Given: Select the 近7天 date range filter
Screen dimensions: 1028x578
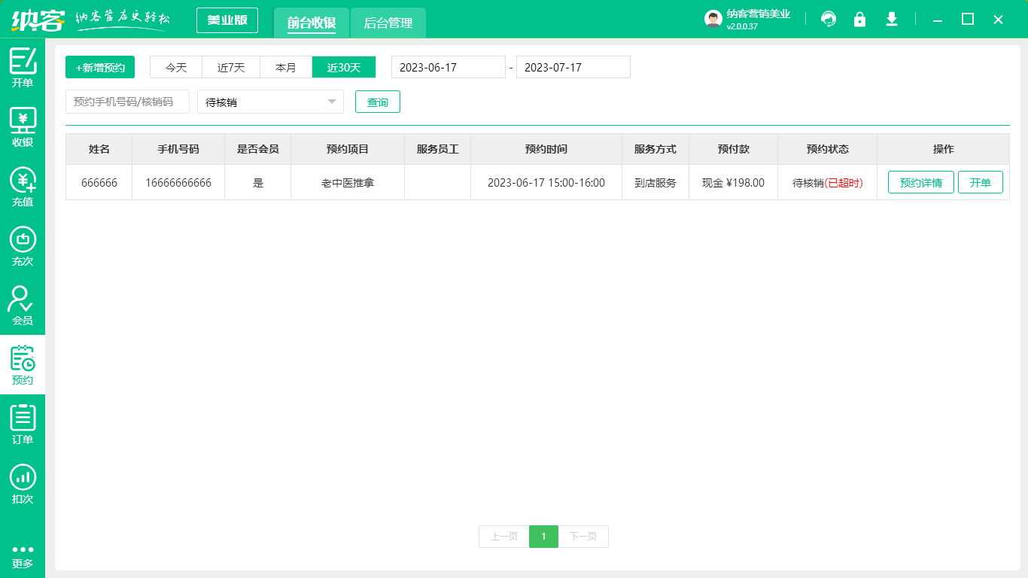Looking at the screenshot, I should point(231,67).
